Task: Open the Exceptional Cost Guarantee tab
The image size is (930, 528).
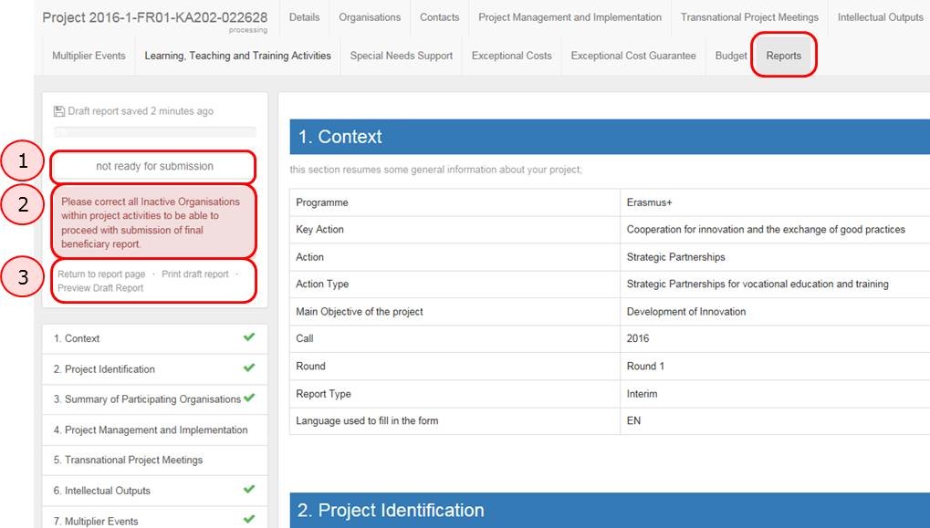Action: (x=633, y=56)
